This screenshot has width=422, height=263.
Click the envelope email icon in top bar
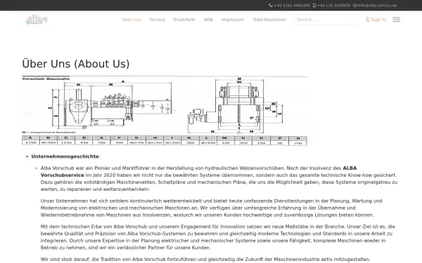click(355, 6)
